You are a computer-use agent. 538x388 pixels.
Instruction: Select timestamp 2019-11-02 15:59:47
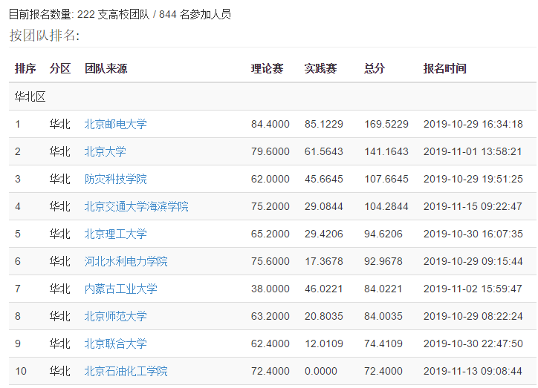click(x=473, y=289)
